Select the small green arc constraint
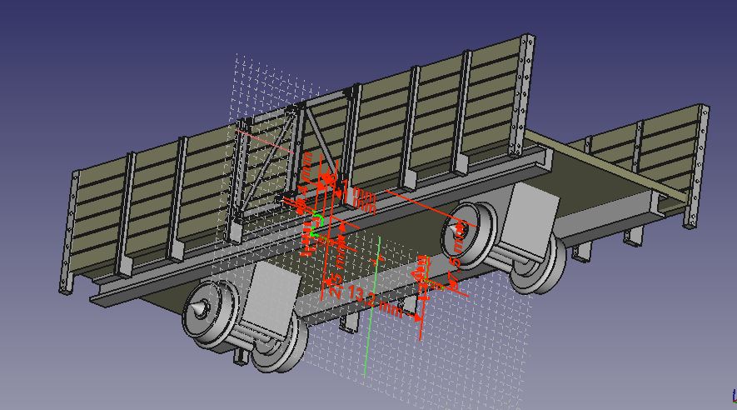737x410 pixels. click(x=316, y=219)
